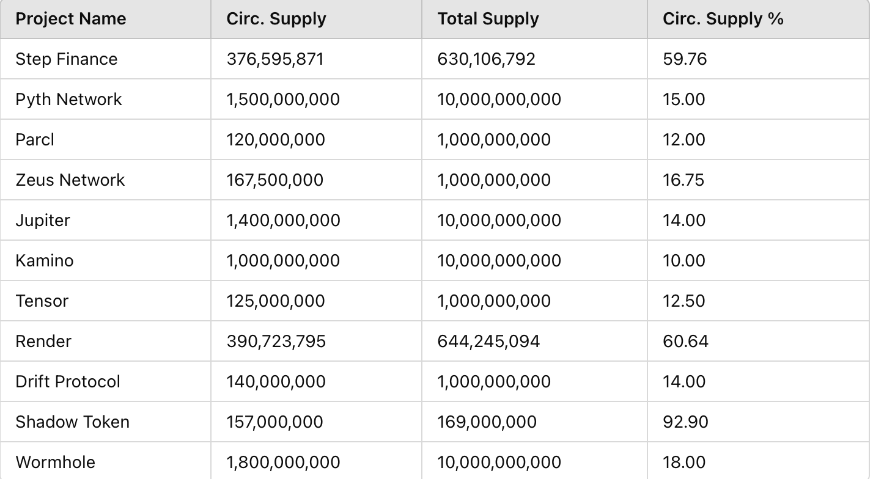This screenshot has height=479, width=873.
Task: Click the Total Supply column header
Action: [x=488, y=19]
